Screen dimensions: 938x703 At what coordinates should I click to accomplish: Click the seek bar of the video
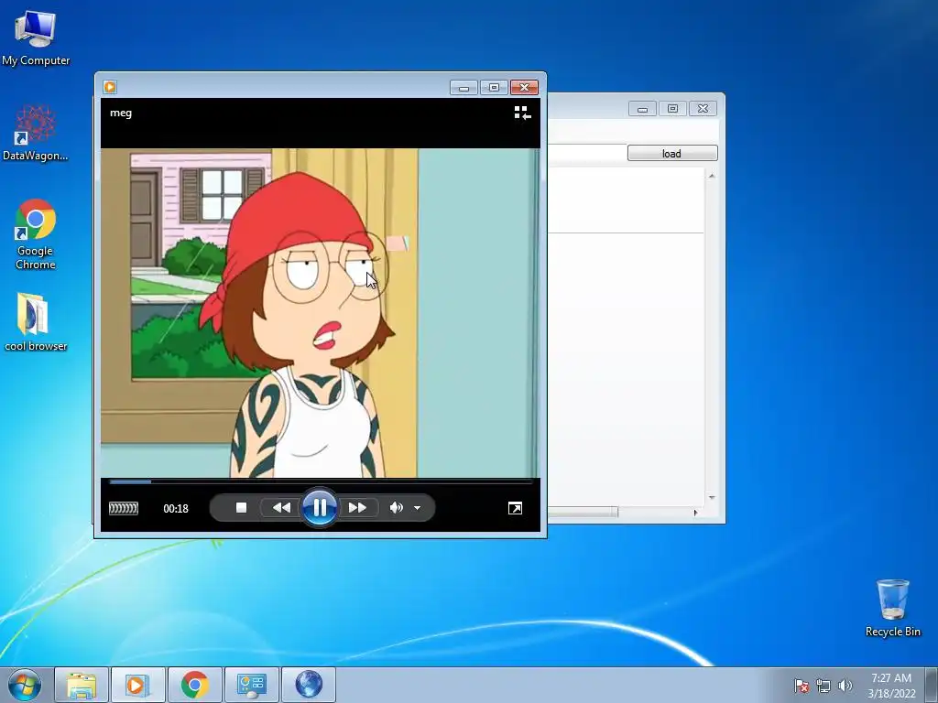321,481
